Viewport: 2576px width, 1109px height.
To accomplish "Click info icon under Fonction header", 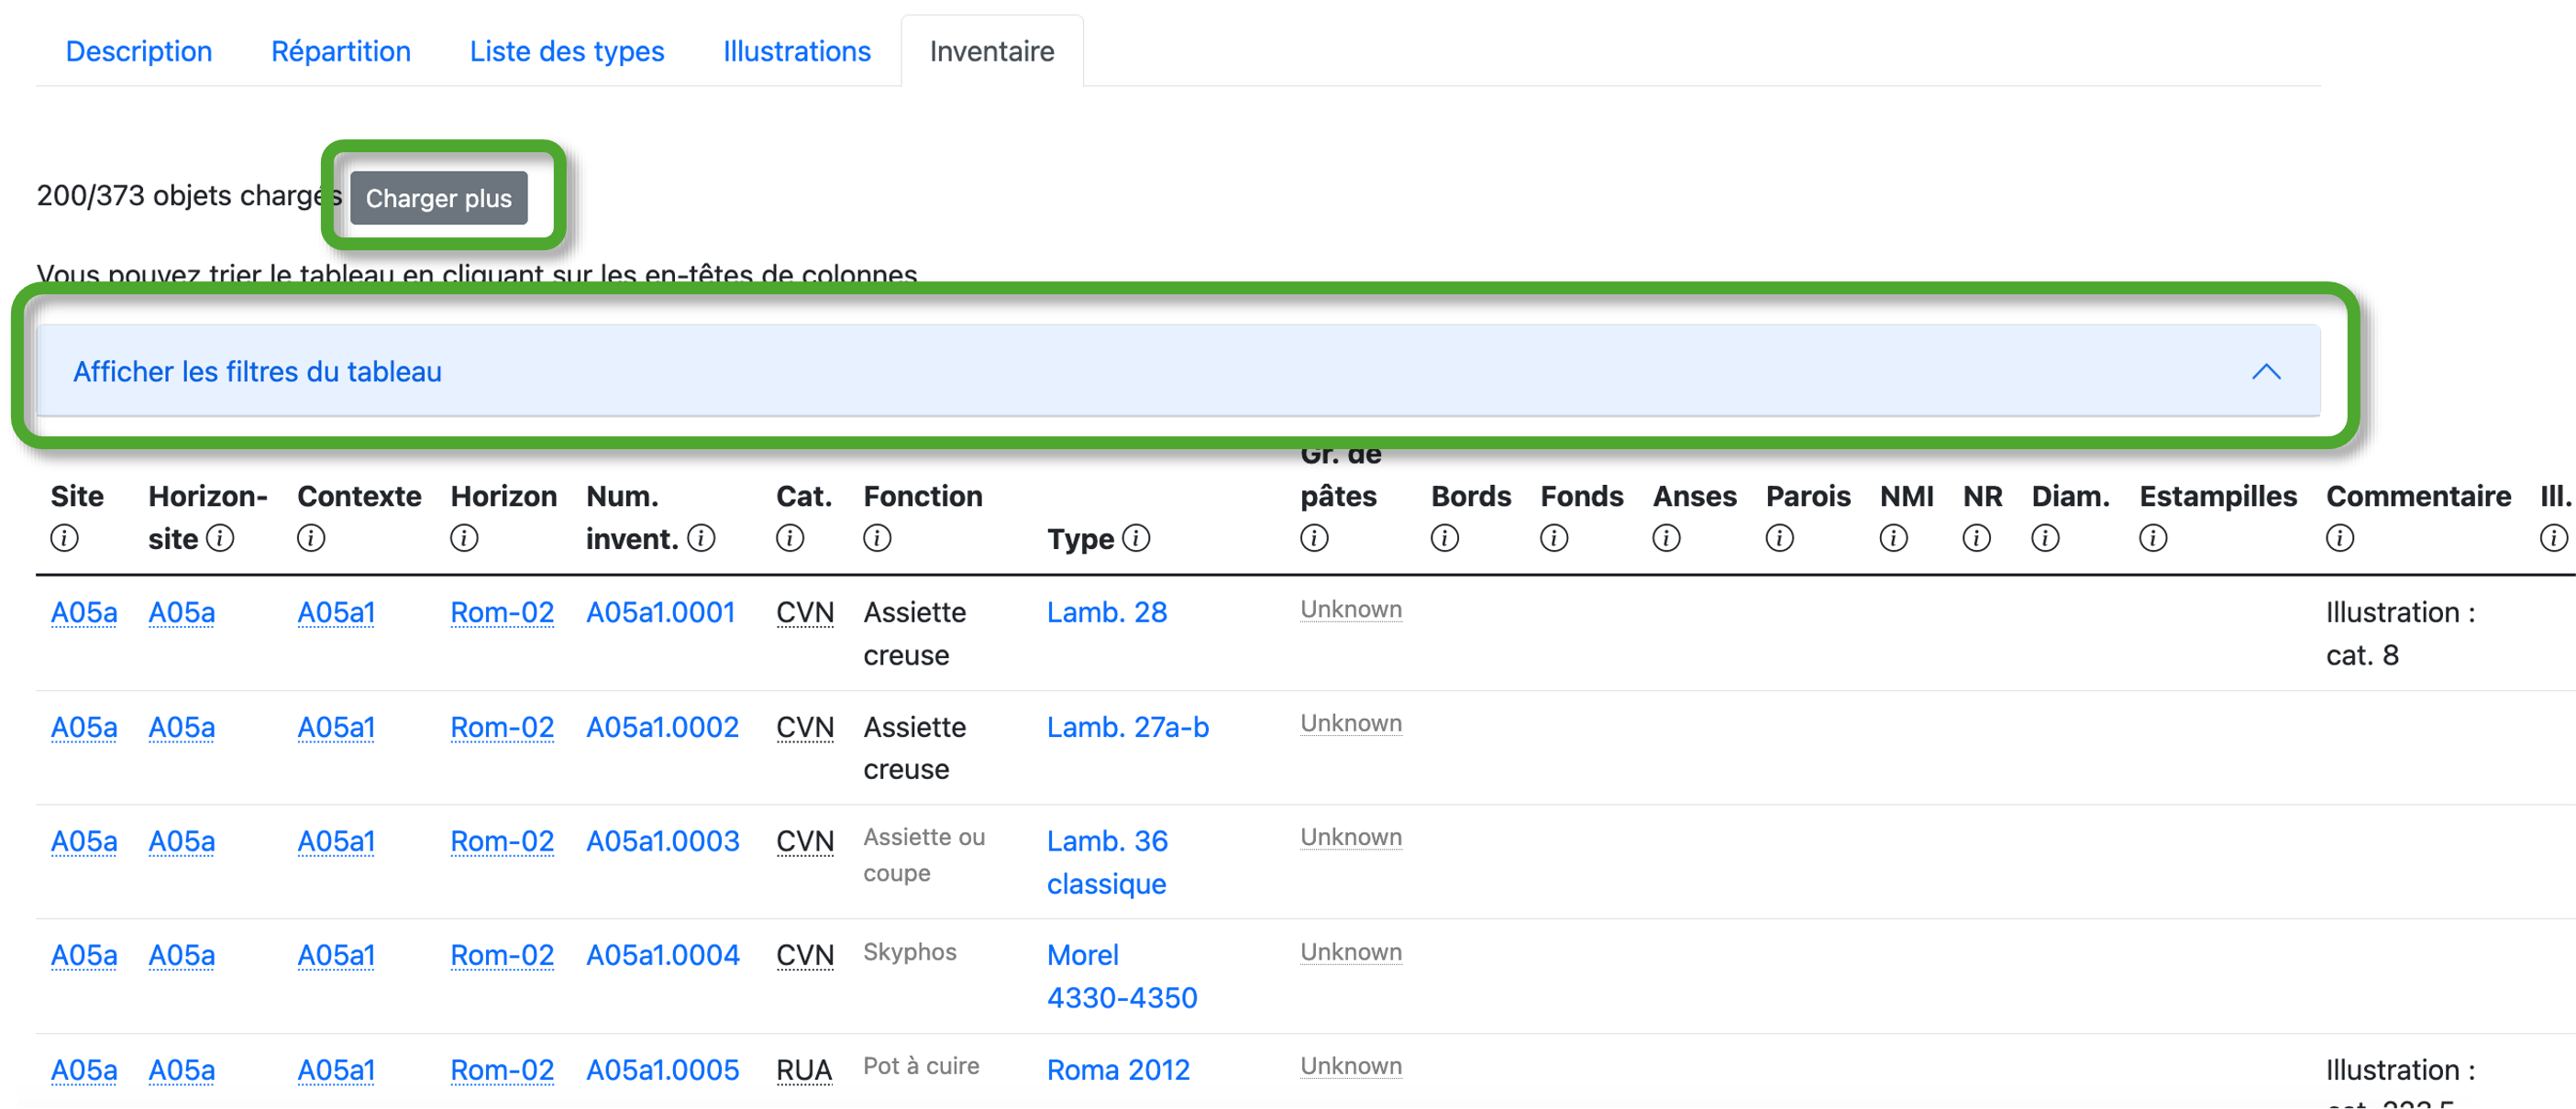I will pyautogui.click(x=877, y=539).
